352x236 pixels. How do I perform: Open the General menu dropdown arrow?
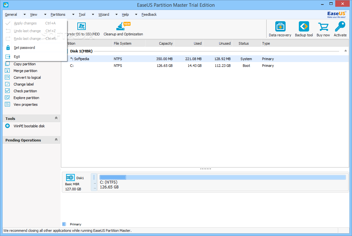[24, 14]
